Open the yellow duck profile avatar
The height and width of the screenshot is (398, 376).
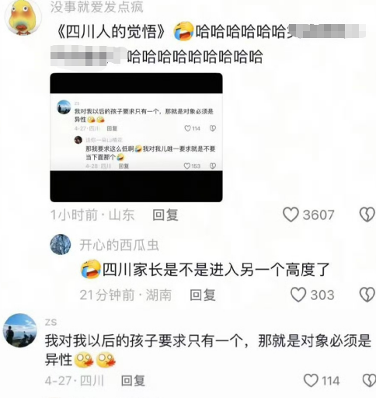click(23, 16)
